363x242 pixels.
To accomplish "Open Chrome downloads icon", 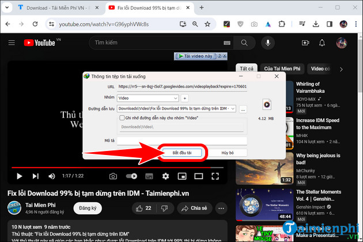I will pyautogui.click(x=316, y=24).
